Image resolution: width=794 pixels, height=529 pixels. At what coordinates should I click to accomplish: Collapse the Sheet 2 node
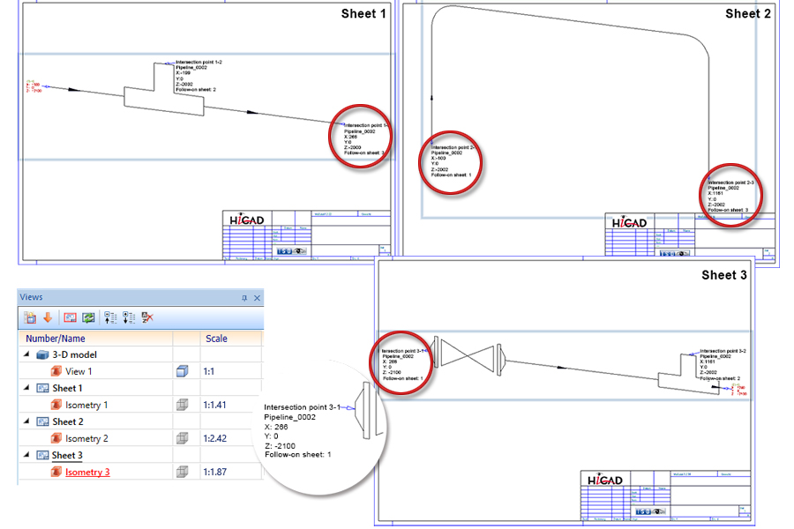[26, 421]
